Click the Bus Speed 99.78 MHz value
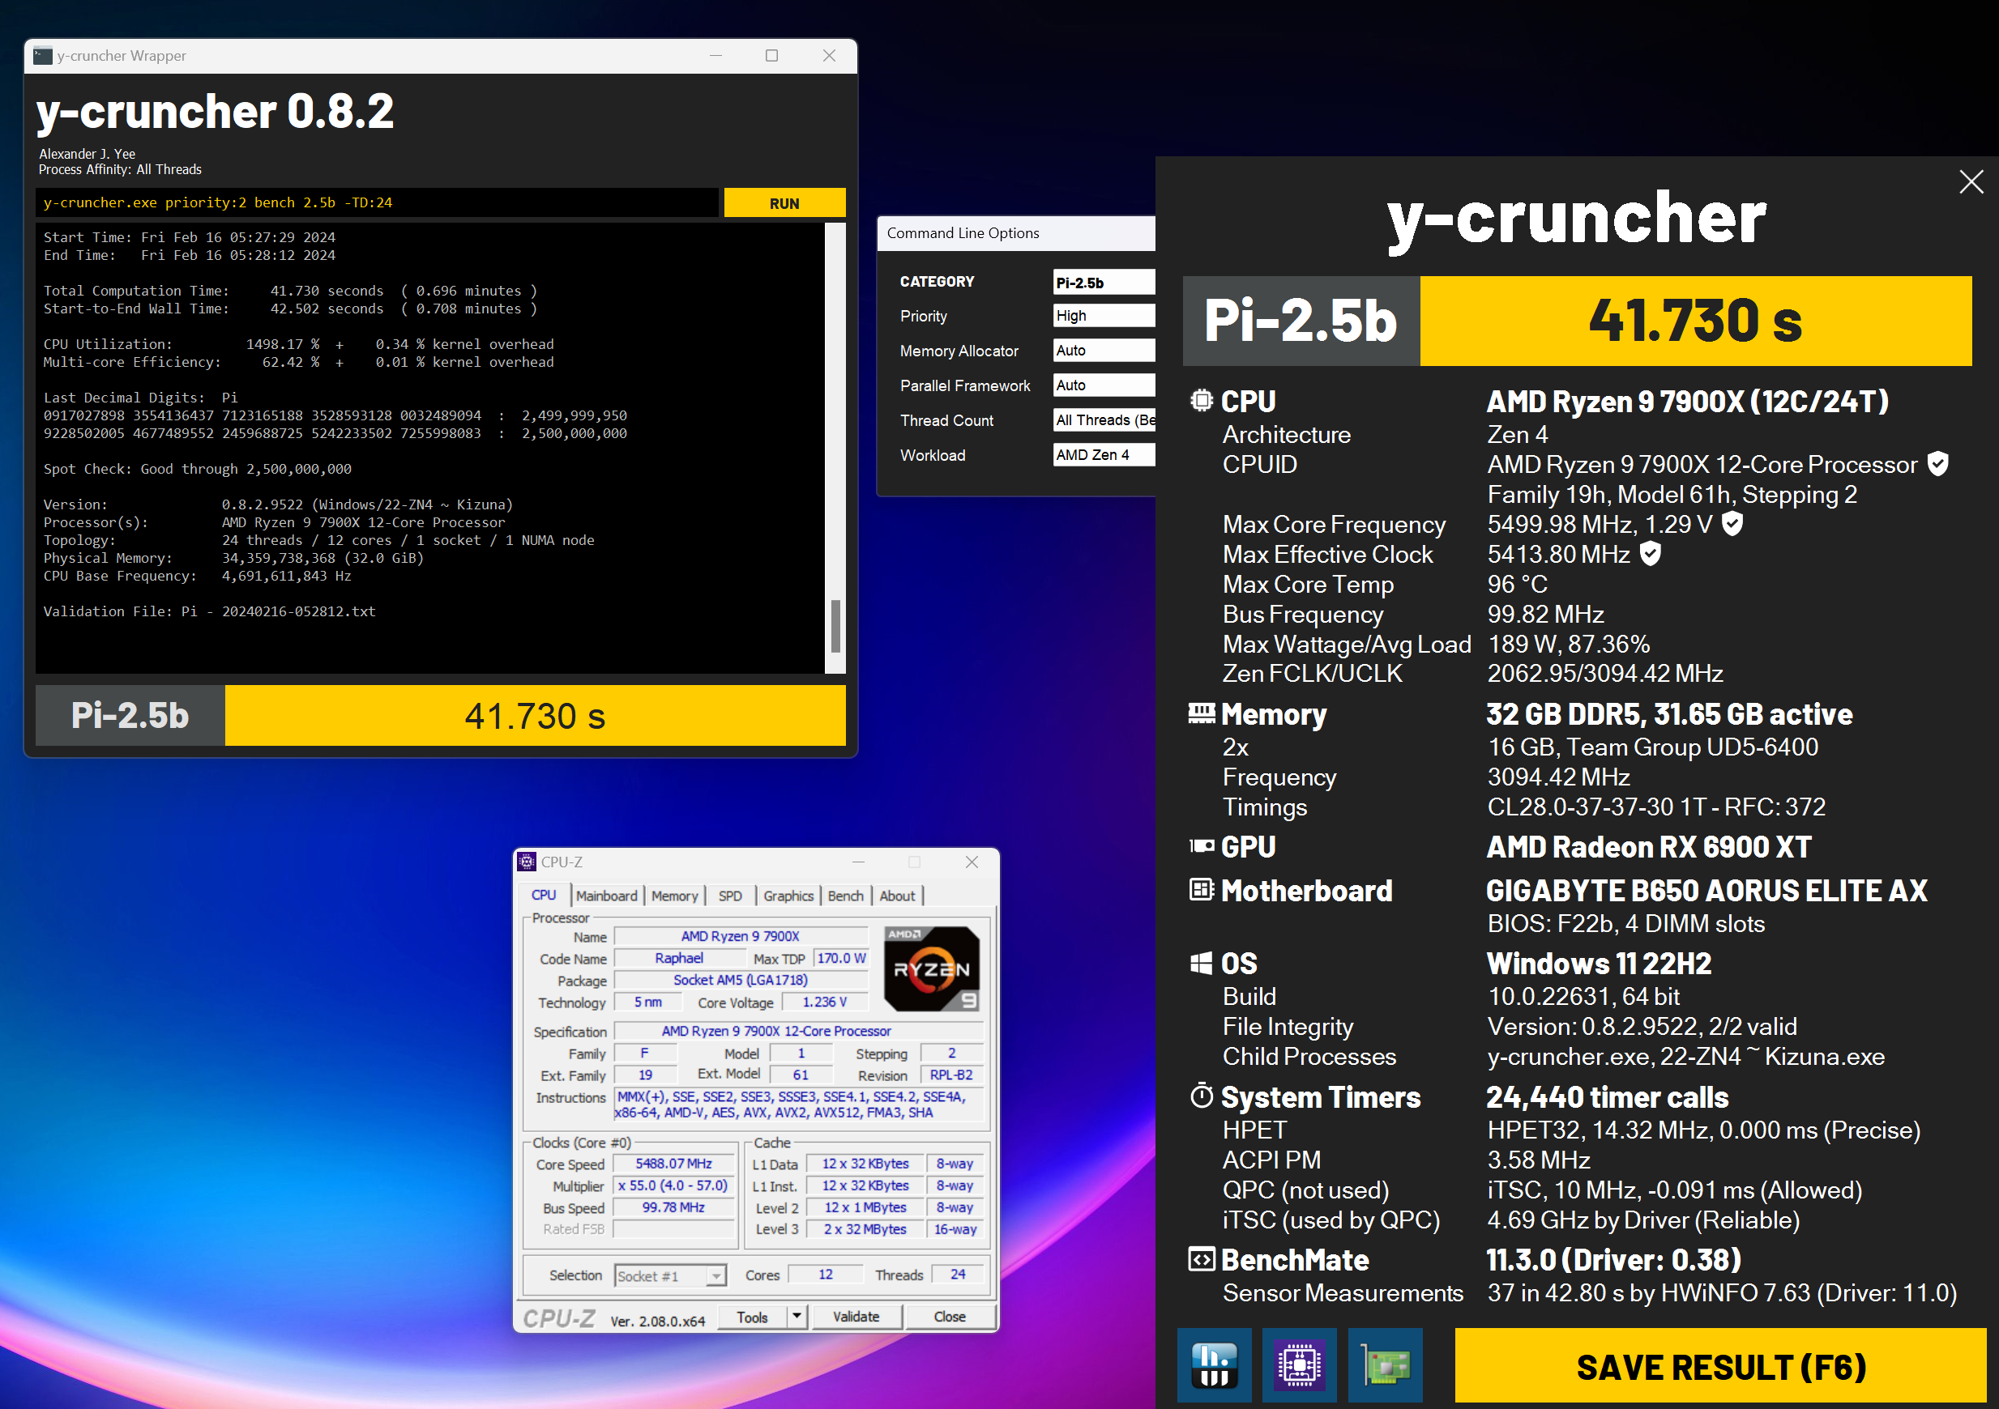Screen dimensions: 1999x1409 [x=673, y=1207]
